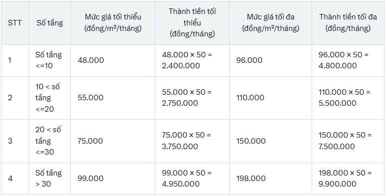Click the 3.750.000 total cell
Image resolution: width=387 pixels, height=196 pixels.
[192, 141]
